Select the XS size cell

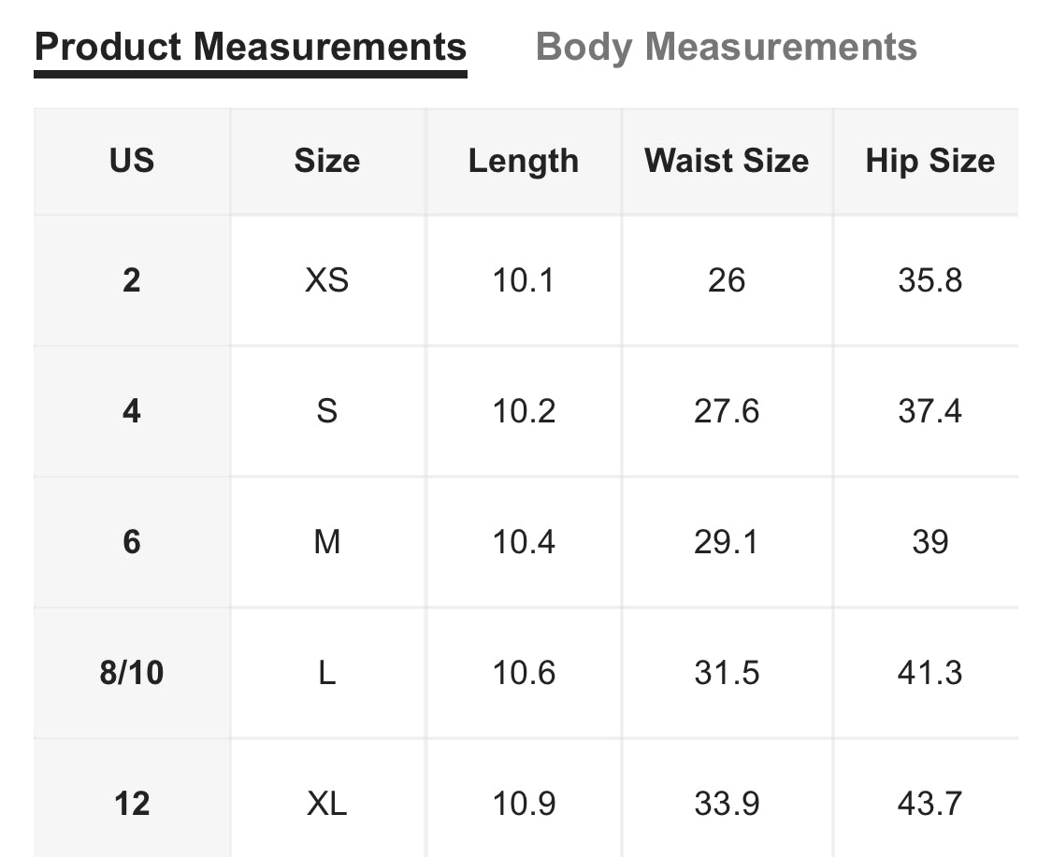(x=327, y=280)
